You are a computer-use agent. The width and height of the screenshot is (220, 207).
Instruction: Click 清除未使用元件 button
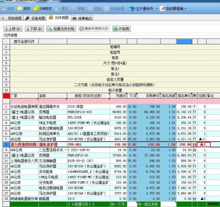(94, 29)
